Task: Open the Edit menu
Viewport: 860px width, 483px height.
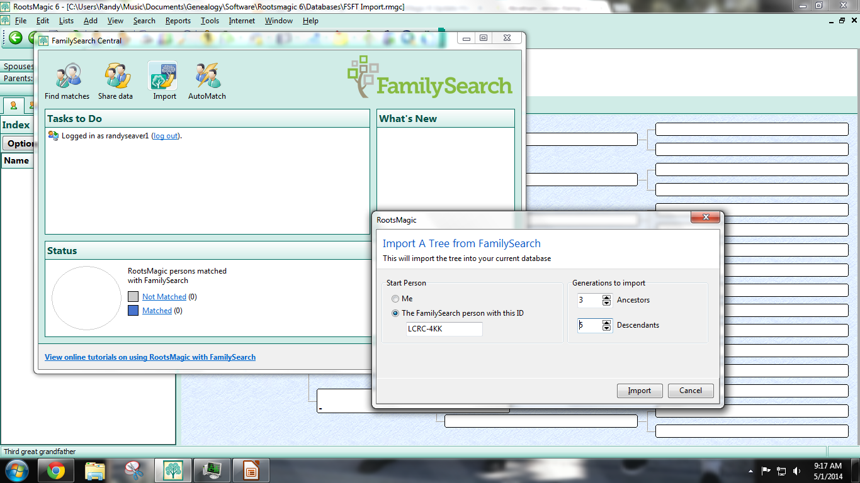Action: click(x=43, y=21)
